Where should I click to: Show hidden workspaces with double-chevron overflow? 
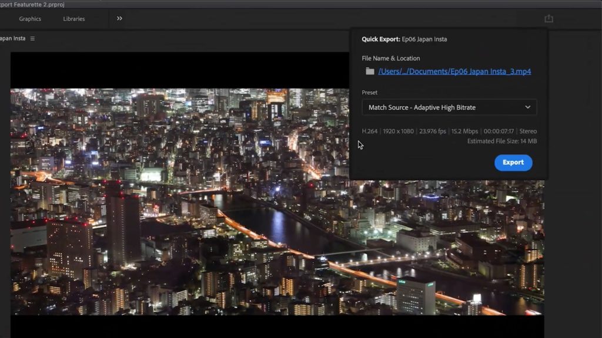[119, 19]
